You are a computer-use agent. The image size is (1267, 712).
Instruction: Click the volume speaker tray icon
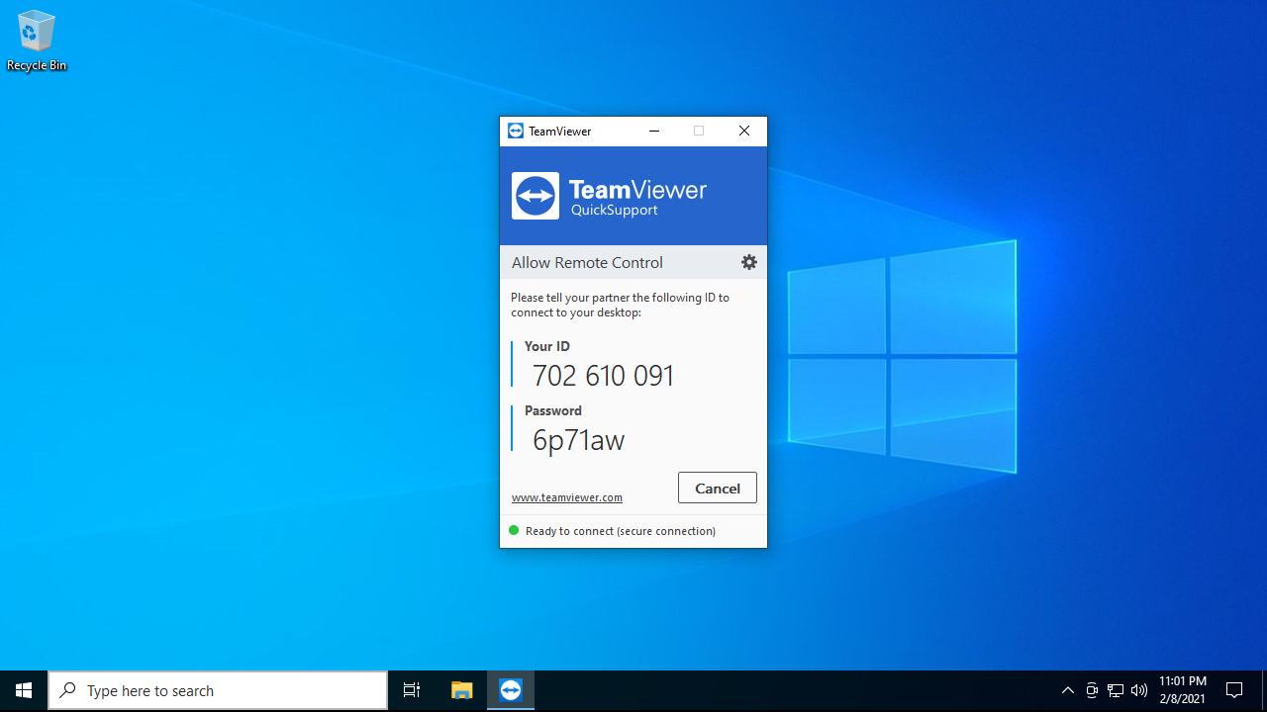pos(1139,690)
